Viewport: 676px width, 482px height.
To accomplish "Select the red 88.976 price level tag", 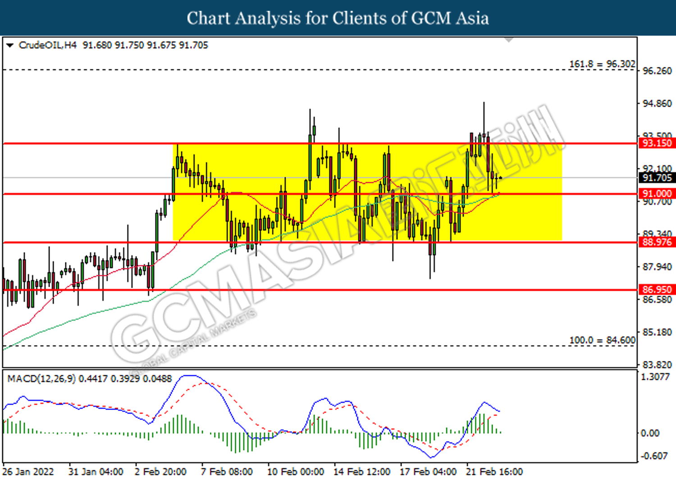I will tap(657, 242).
